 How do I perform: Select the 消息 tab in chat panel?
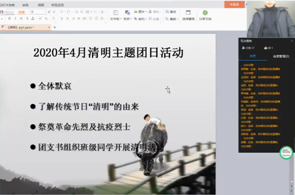pyautogui.click(x=252, y=56)
